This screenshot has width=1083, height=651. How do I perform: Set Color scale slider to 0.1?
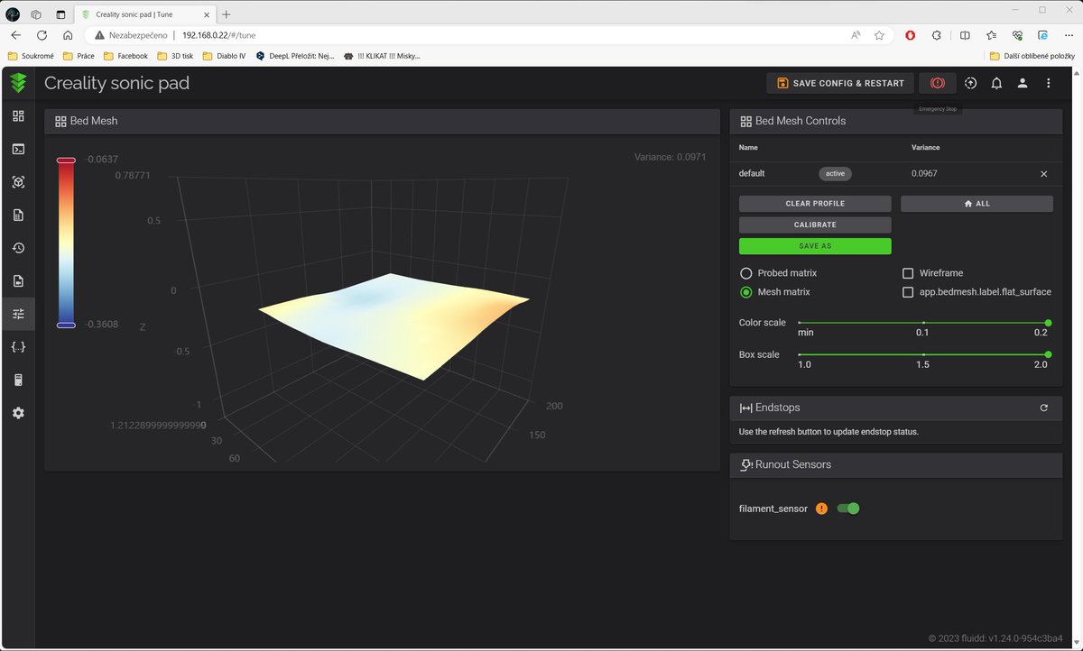pos(923,322)
